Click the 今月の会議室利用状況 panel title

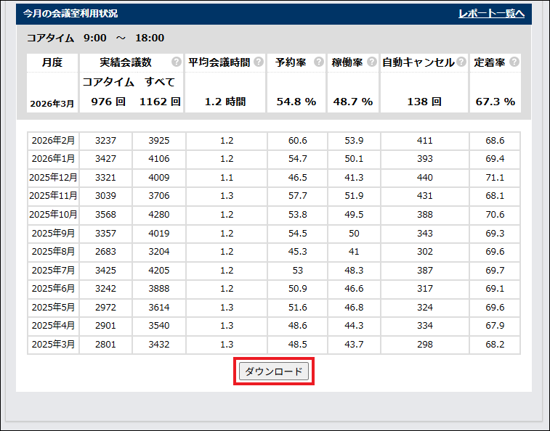[x=70, y=14]
